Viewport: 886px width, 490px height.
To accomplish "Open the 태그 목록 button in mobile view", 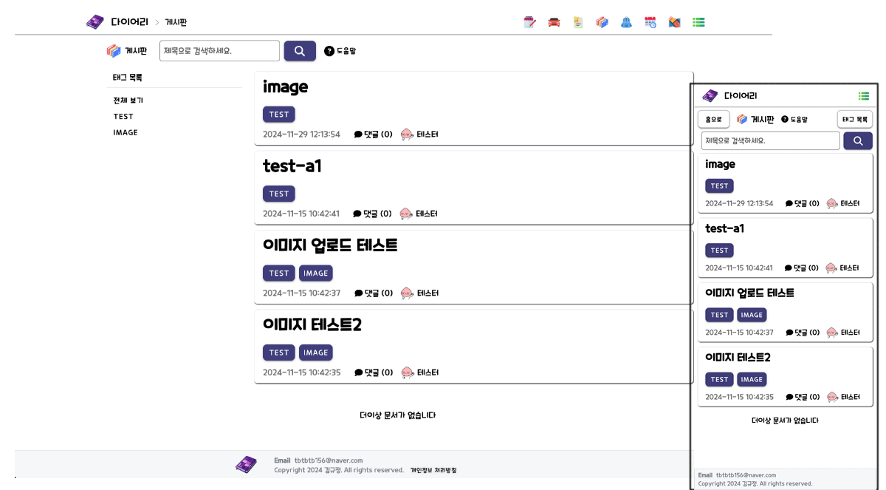I will point(855,119).
